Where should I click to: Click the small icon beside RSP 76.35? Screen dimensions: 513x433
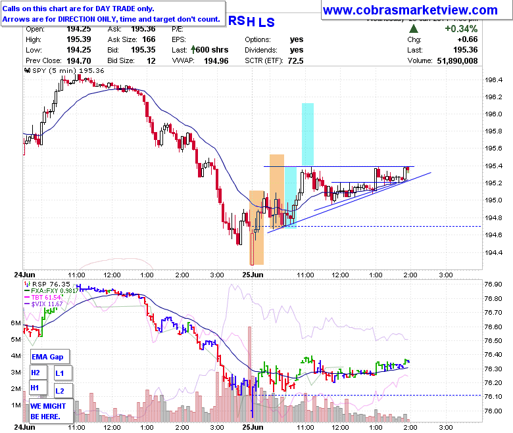[28, 284]
